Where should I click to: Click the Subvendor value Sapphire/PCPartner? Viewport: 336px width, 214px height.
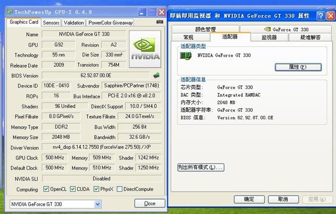[x=131, y=86]
